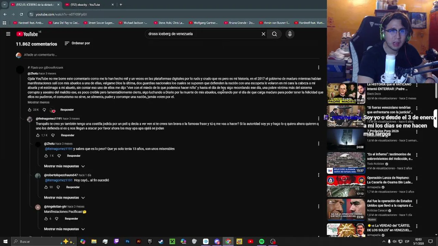Open the Chrome apps grid in bookmarks bar

pyautogui.click(x=4, y=23)
